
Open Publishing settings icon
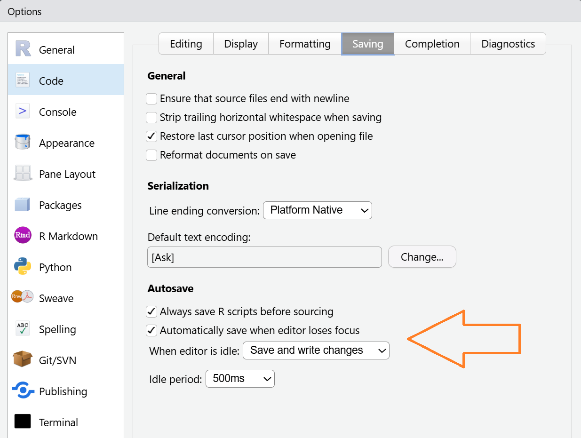23,391
